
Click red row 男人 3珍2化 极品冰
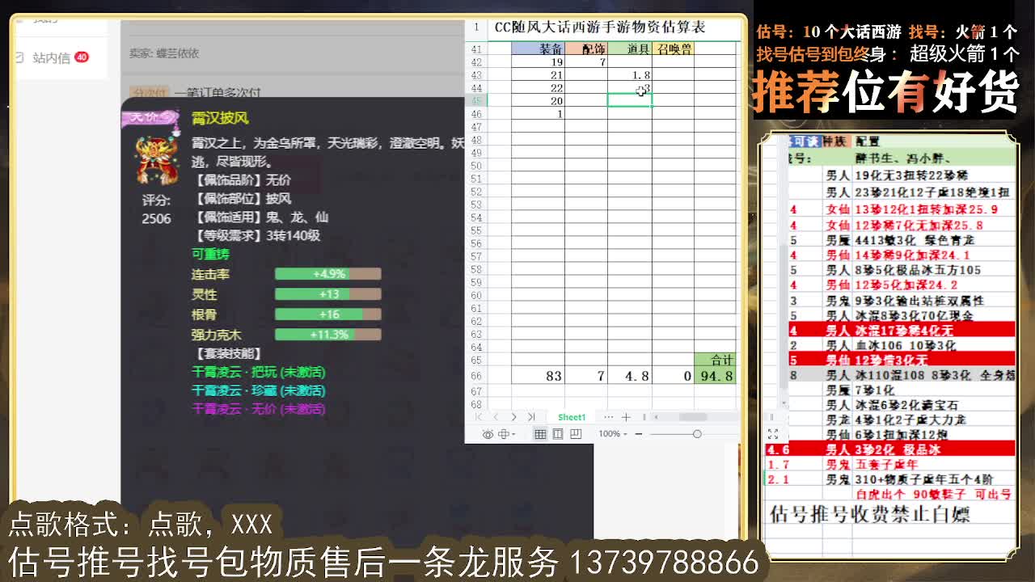pos(890,449)
